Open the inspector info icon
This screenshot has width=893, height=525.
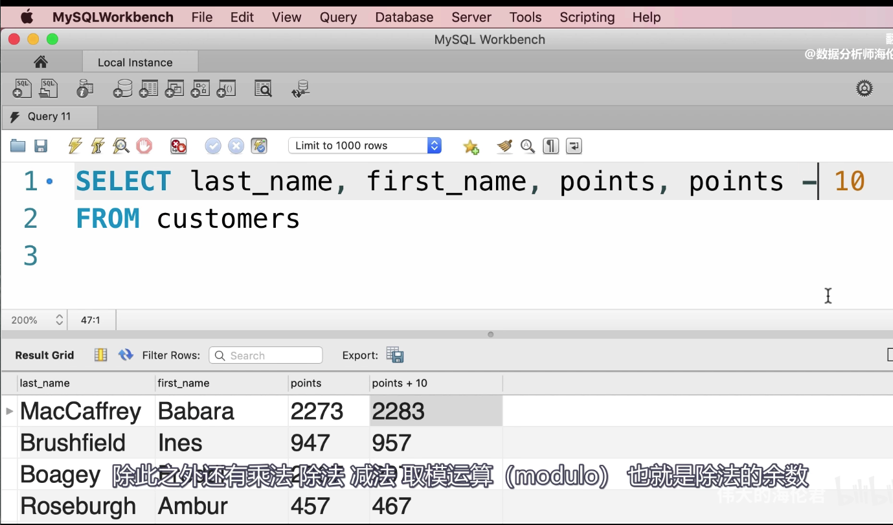point(85,88)
